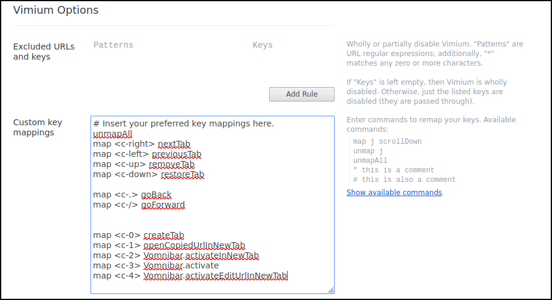Click the restoreTab mapping line
This screenshot has height=300, width=552.
[148, 175]
